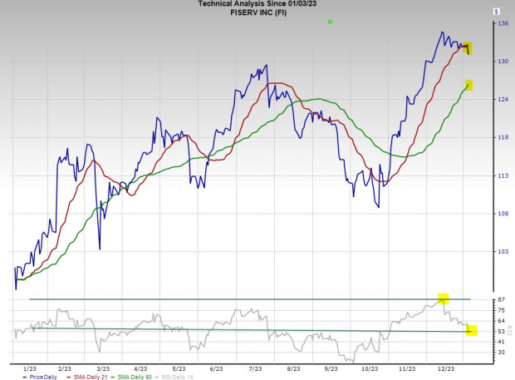Click the yellow highlight on the green SMA 50 line
The height and width of the screenshot is (380, 515).
(x=469, y=85)
